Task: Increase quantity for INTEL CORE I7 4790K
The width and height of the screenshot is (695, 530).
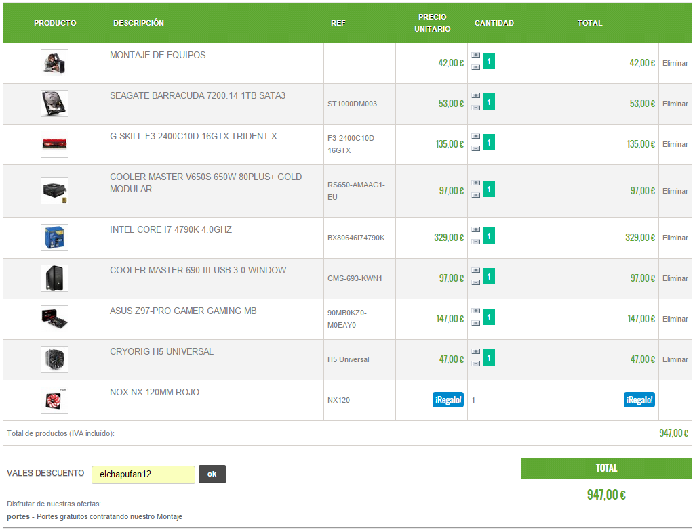Action: click(475, 230)
